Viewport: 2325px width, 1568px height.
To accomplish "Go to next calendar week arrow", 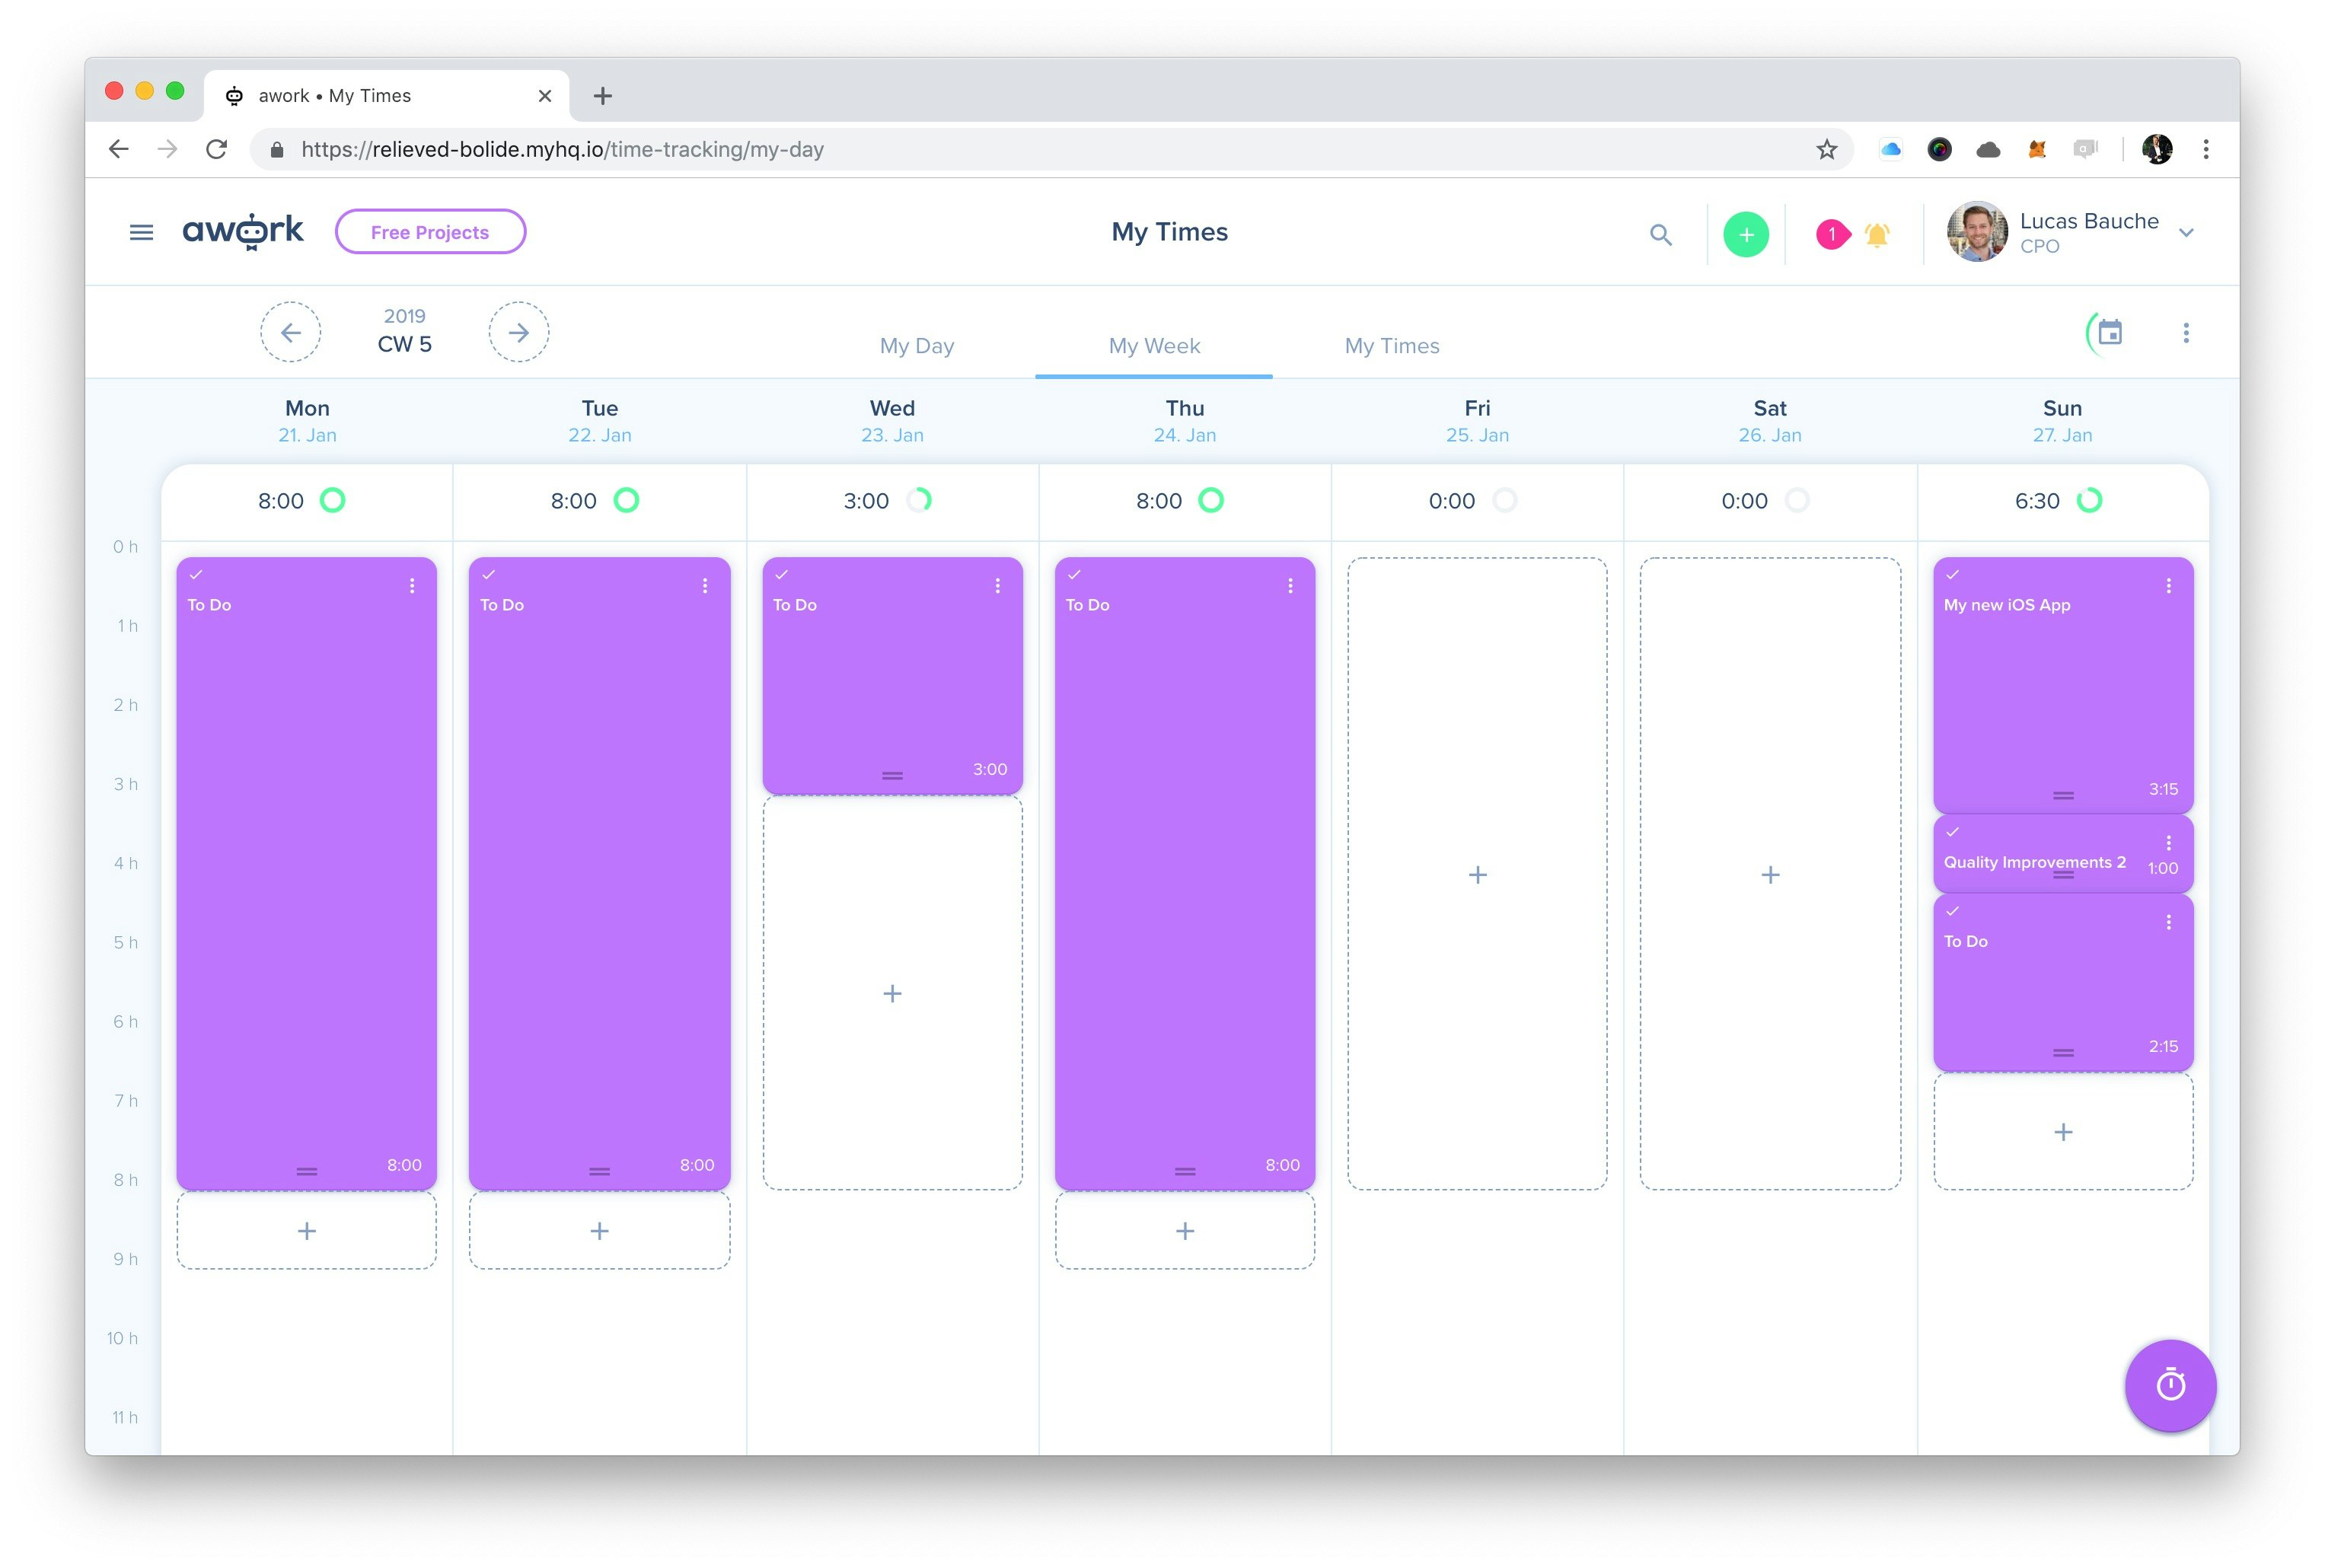I will tap(518, 332).
